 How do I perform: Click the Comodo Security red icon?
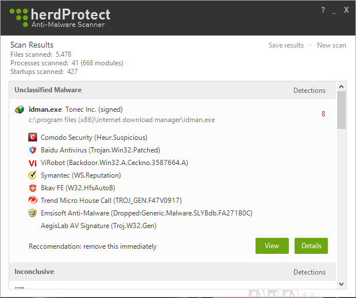(33, 138)
